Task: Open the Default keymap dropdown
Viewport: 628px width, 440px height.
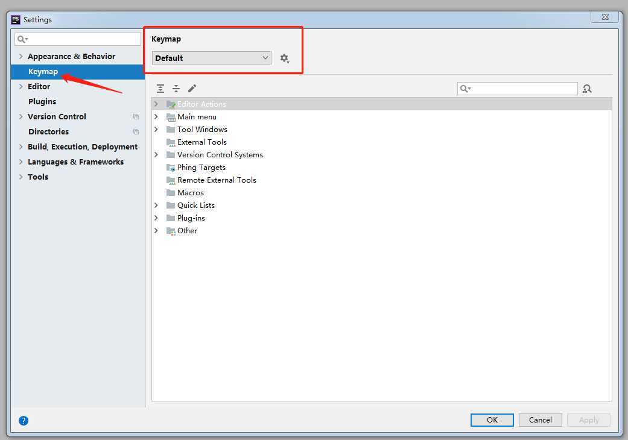Action: [212, 58]
